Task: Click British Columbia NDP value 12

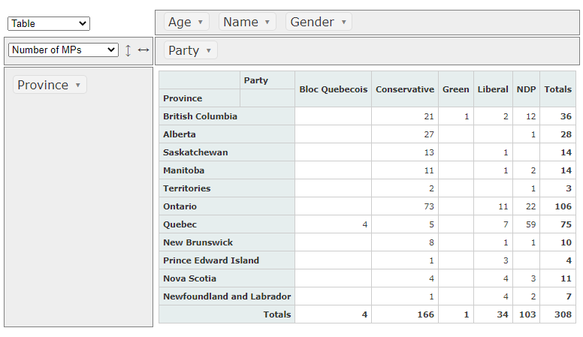Action: [526, 116]
